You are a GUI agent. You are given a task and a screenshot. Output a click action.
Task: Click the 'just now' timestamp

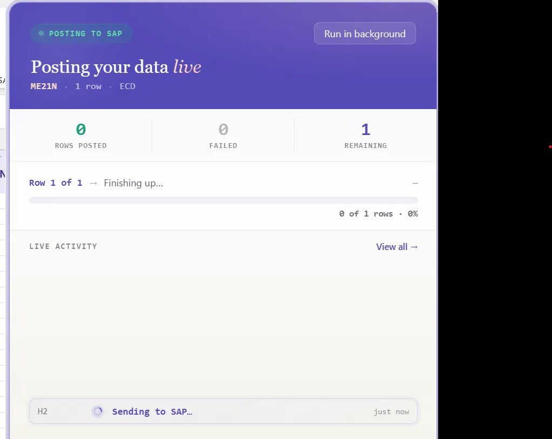[x=391, y=411]
